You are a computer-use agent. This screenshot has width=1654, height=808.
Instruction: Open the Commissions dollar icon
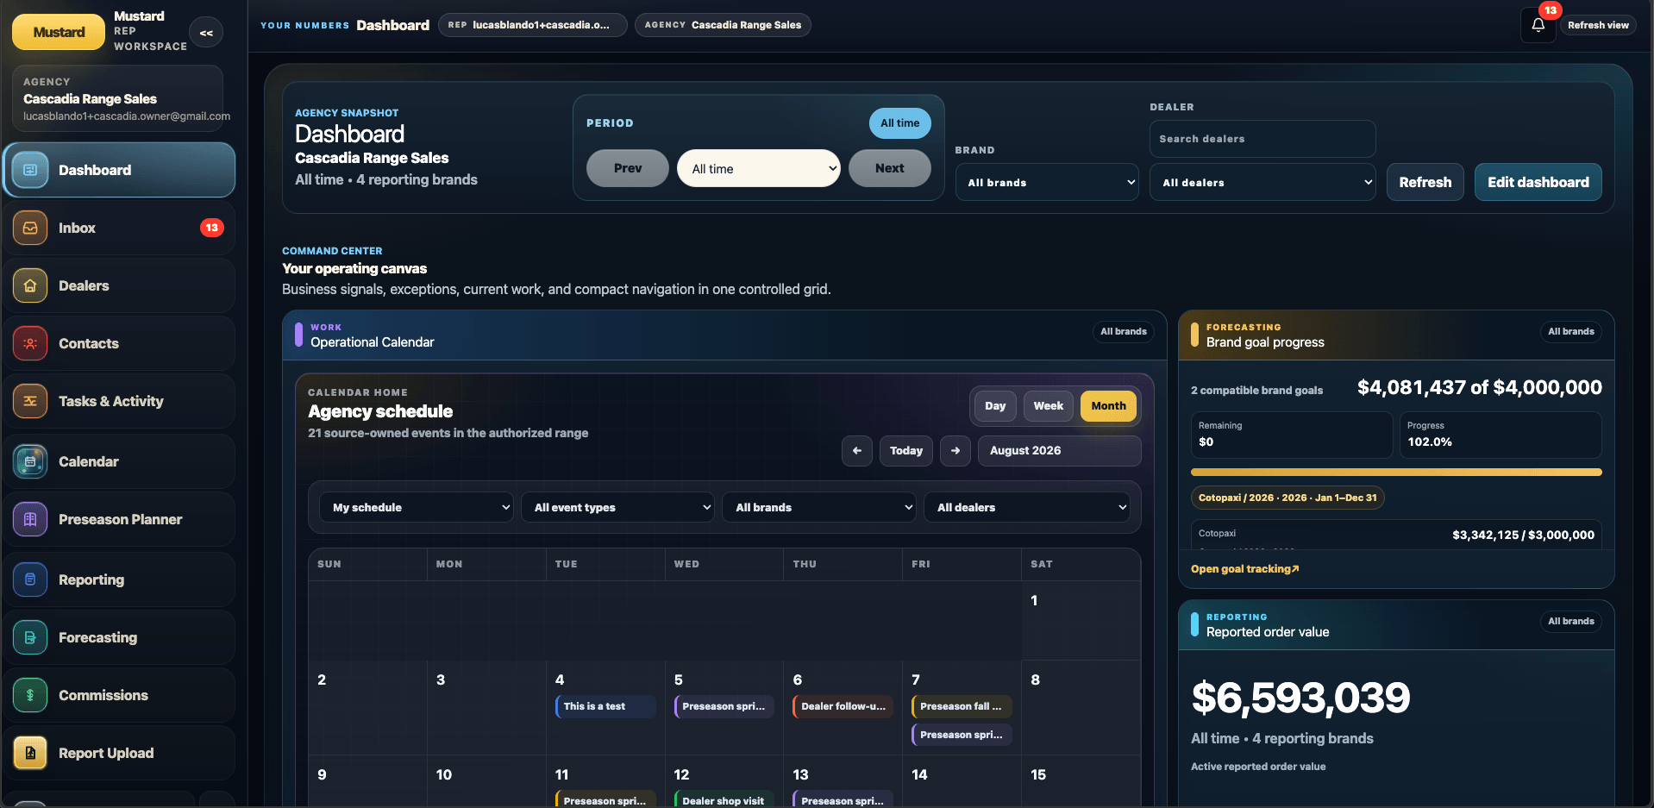[x=30, y=695]
